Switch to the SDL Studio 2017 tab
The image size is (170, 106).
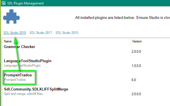coord(41,33)
